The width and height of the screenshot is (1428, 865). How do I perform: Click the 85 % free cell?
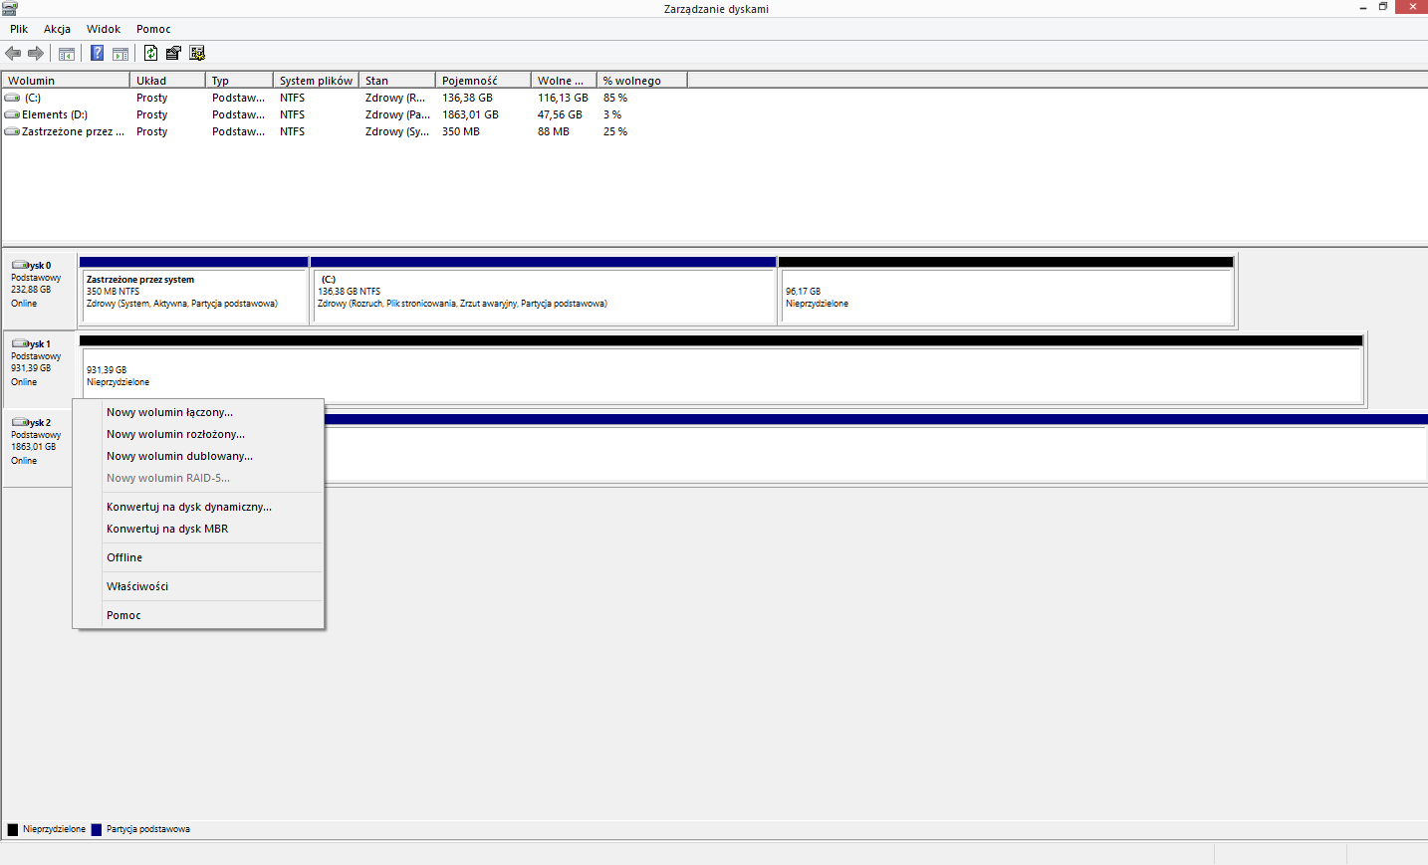coord(615,98)
